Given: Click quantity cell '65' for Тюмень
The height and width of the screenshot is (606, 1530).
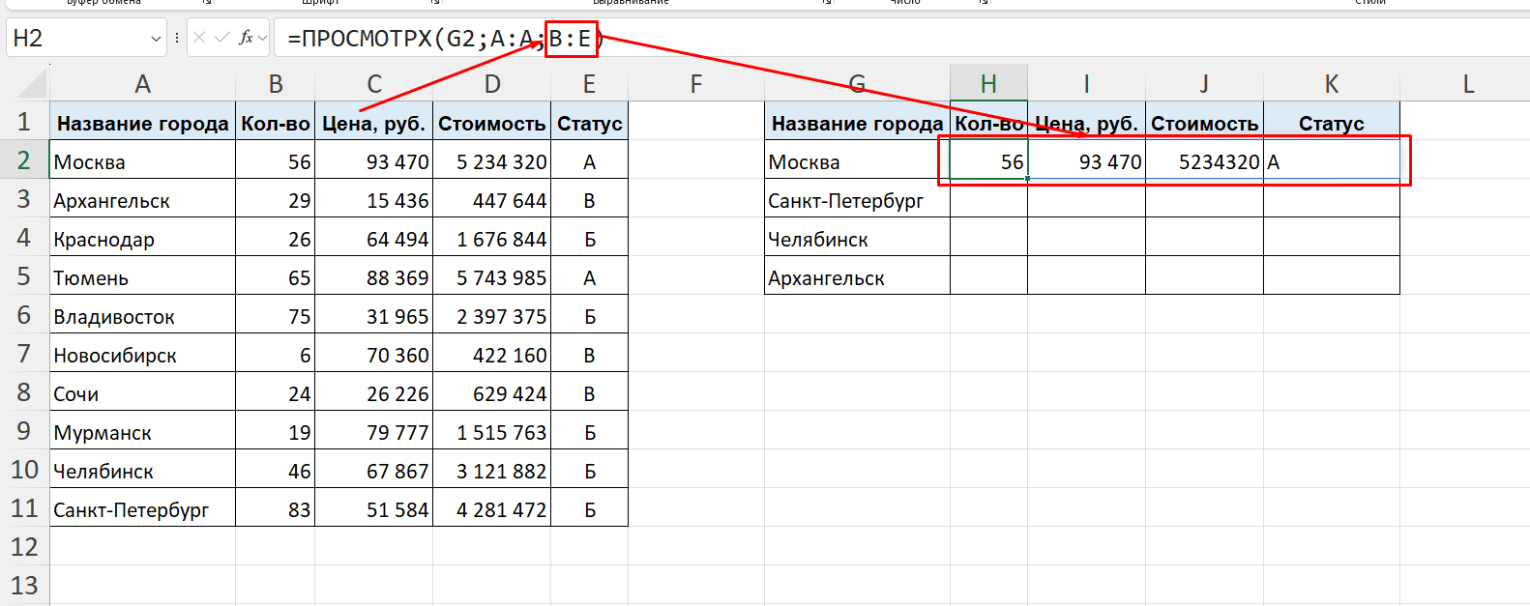Looking at the screenshot, I should (276, 276).
